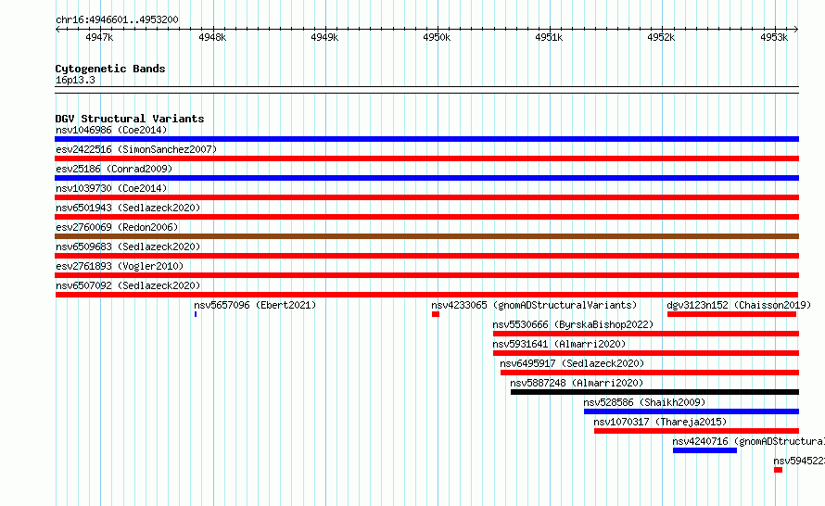Click the DGV Structural Variants track title

130,119
